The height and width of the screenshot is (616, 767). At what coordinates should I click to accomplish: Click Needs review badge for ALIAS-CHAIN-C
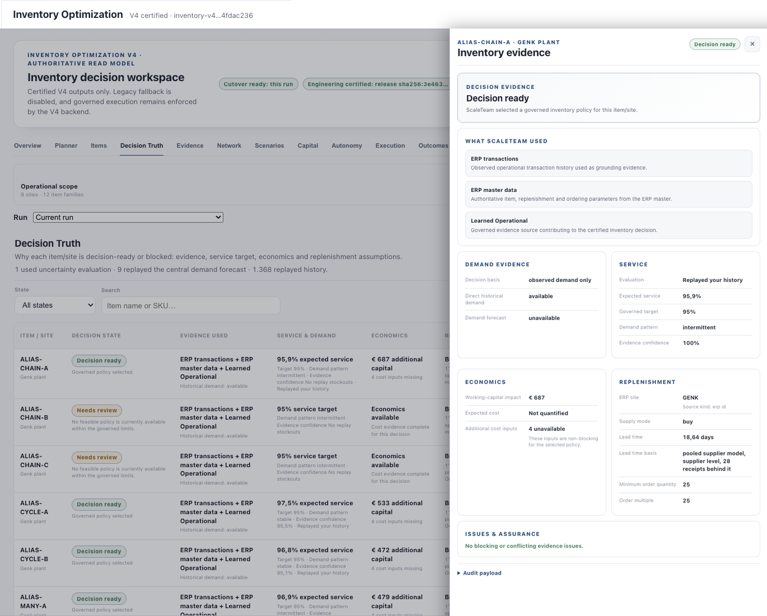click(97, 458)
